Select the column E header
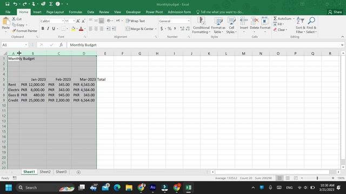 [105, 53]
